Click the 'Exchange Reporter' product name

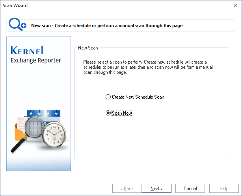[36, 60]
